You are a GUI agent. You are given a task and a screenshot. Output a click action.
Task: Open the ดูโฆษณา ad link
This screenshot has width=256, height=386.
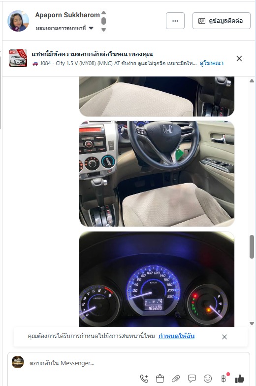(x=212, y=63)
